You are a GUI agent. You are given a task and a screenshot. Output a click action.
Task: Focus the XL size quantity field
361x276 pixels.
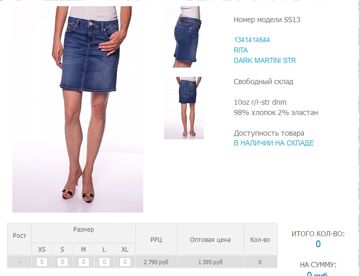pos(125,262)
